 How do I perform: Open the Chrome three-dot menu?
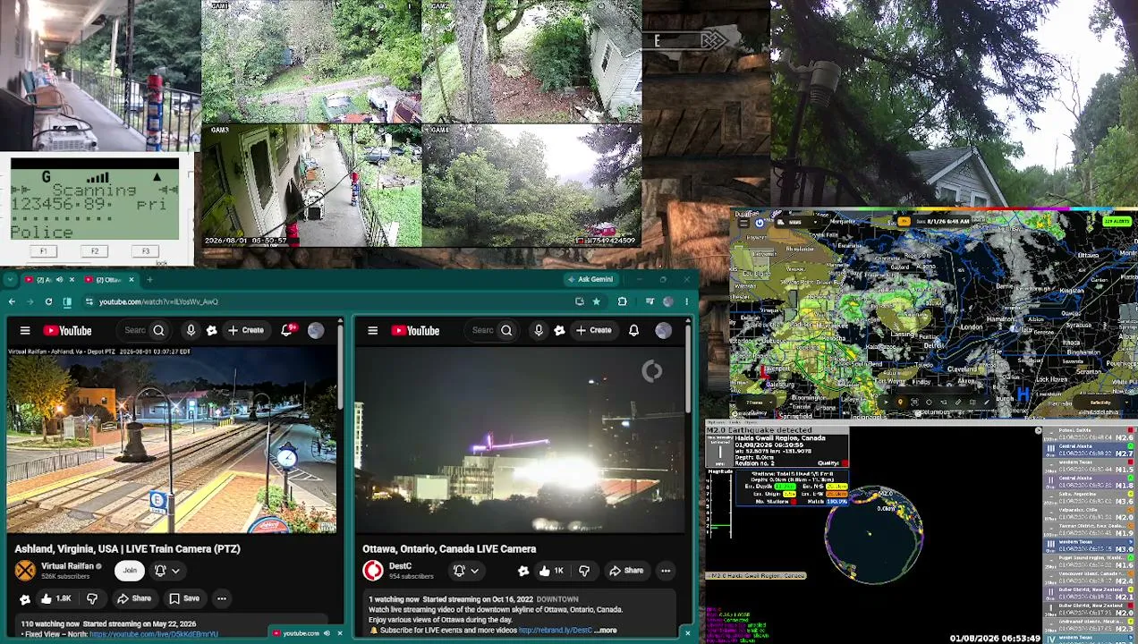tap(687, 301)
